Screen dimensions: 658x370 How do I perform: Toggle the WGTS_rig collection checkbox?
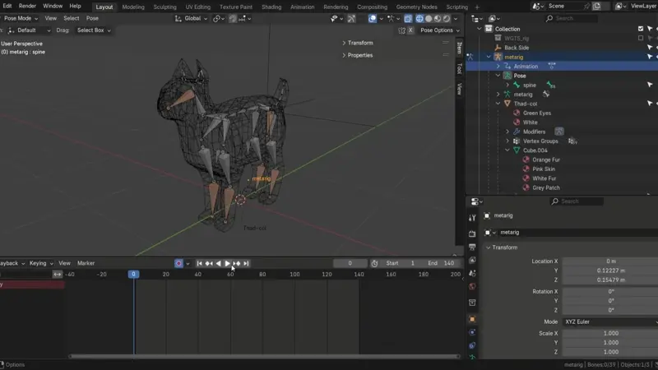click(x=641, y=38)
